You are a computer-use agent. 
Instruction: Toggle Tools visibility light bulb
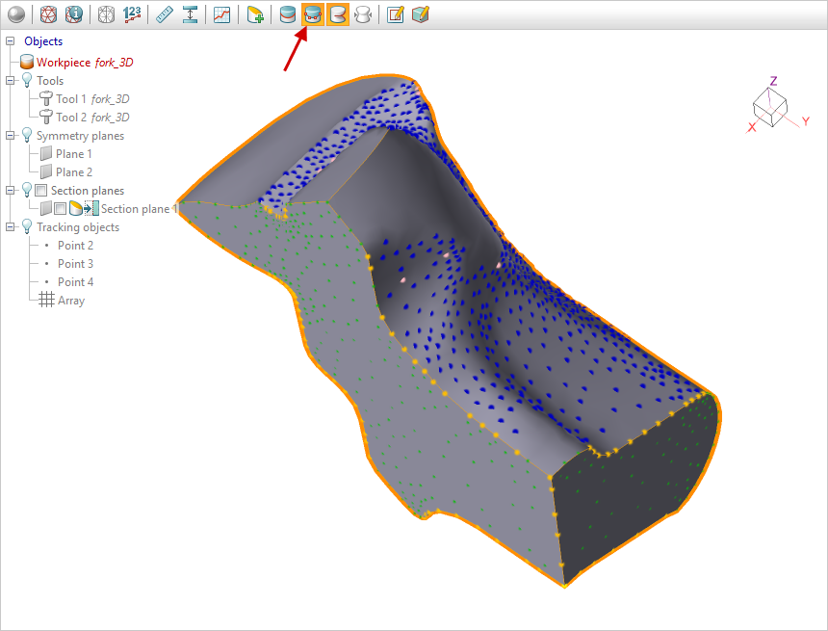tap(26, 81)
